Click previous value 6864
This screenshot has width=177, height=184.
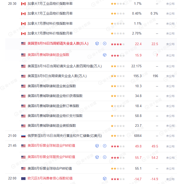[138, 136]
